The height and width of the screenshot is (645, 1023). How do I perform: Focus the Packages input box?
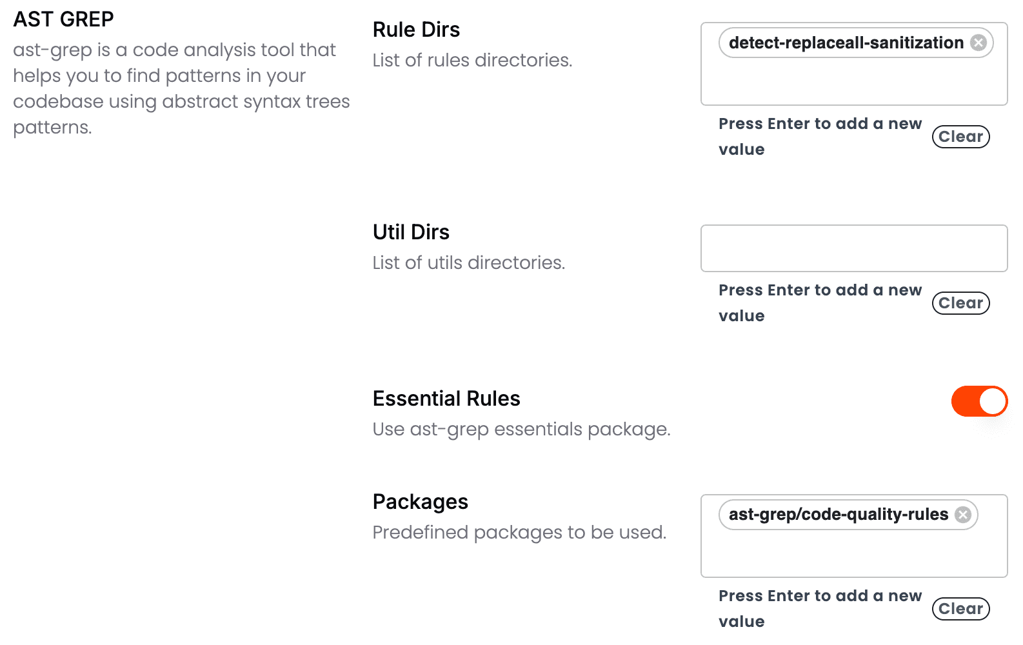(853, 555)
